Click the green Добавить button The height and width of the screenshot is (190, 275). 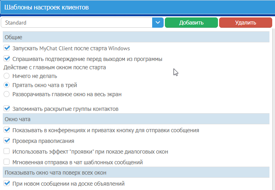pyautogui.click(x=191, y=23)
